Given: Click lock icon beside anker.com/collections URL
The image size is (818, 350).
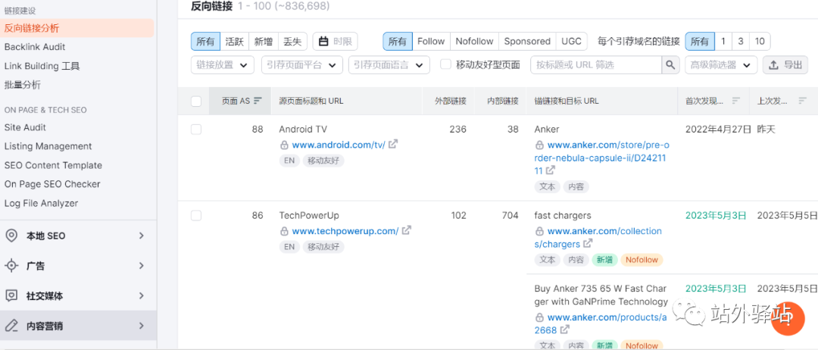Looking at the screenshot, I should (539, 231).
